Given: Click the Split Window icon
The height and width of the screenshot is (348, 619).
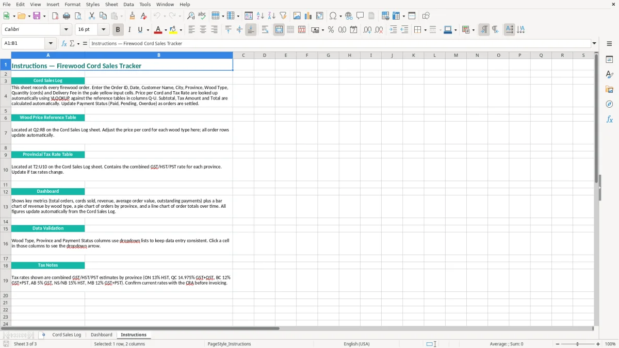Looking at the screenshot, I should point(412,16).
